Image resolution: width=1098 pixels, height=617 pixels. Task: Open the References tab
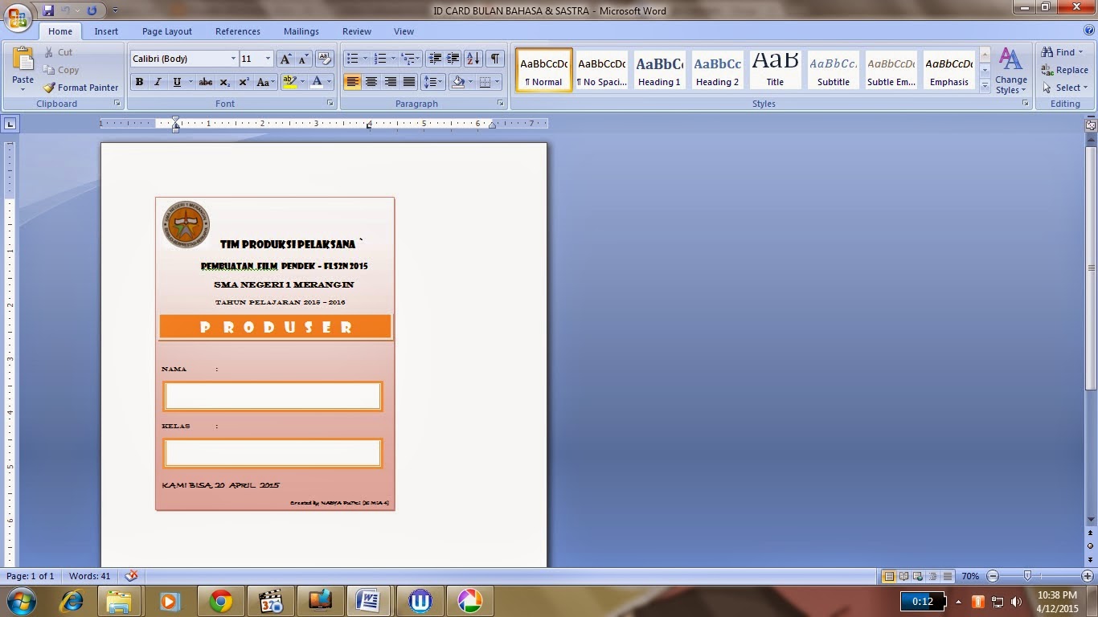pos(238,31)
